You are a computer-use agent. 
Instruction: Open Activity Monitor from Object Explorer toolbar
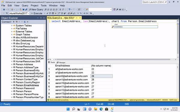point(27,22)
